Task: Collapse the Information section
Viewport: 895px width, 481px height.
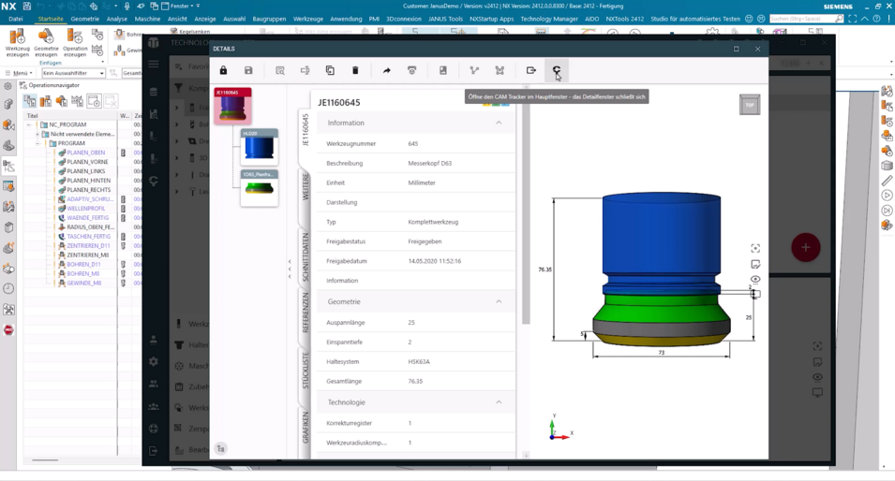Action: (499, 123)
